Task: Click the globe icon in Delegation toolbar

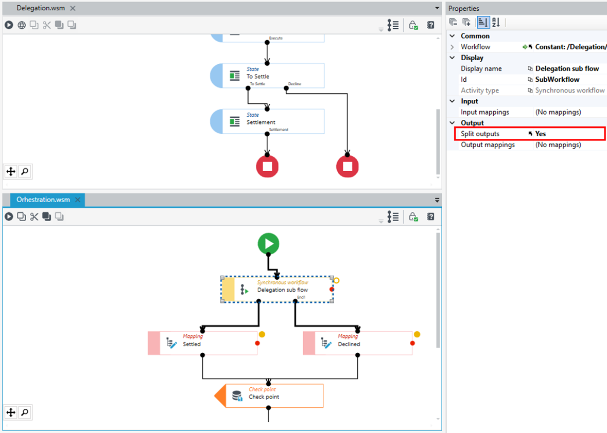Action: [x=22, y=25]
